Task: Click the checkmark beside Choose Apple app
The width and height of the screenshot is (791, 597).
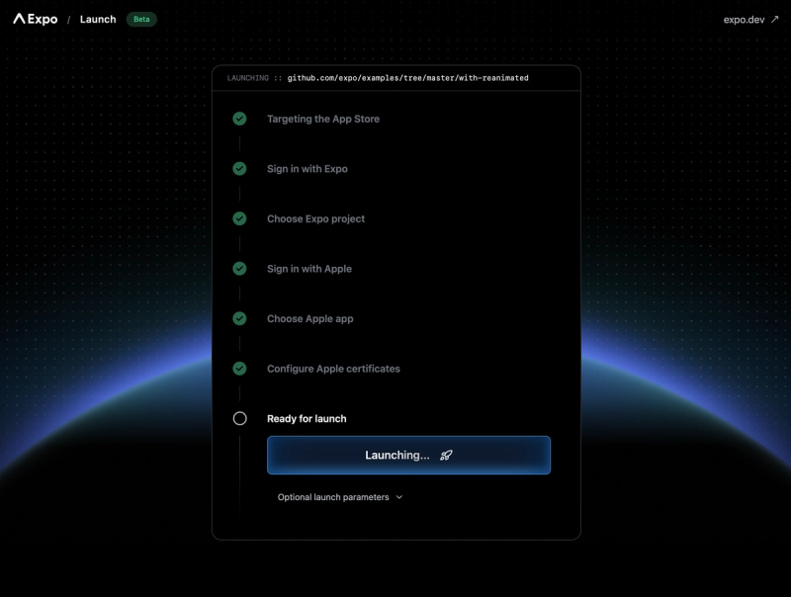Action: coord(239,318)
